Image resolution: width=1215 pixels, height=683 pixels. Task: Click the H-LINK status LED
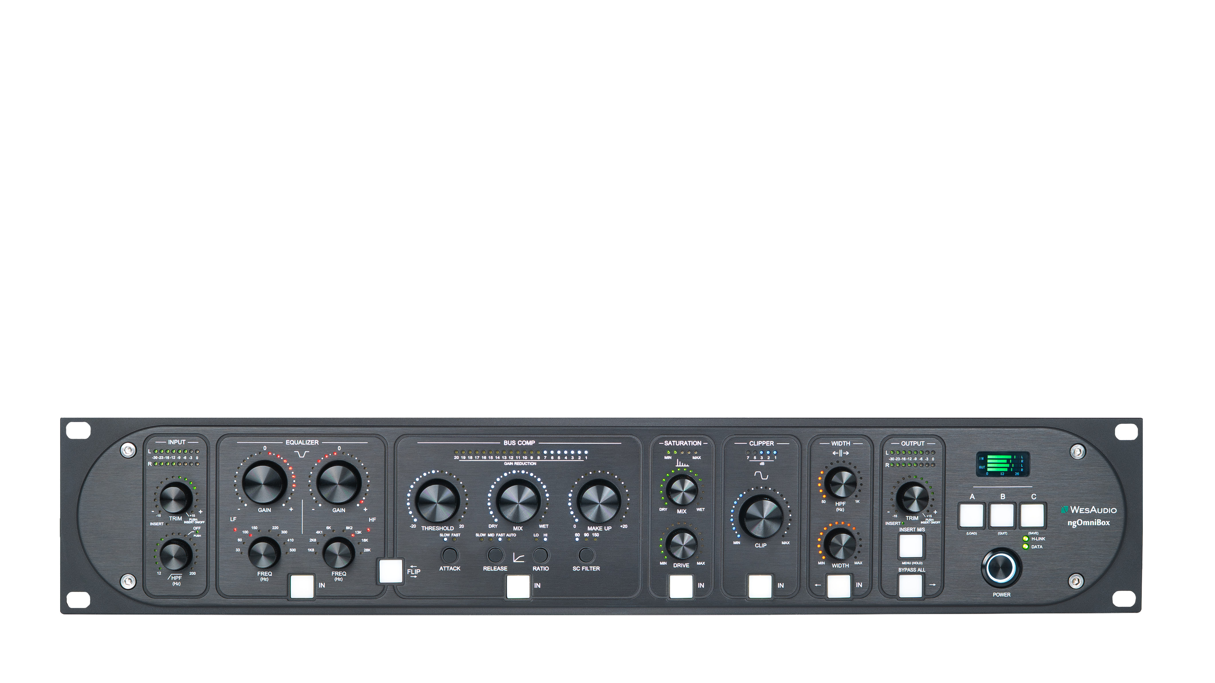click(1025, 539)
